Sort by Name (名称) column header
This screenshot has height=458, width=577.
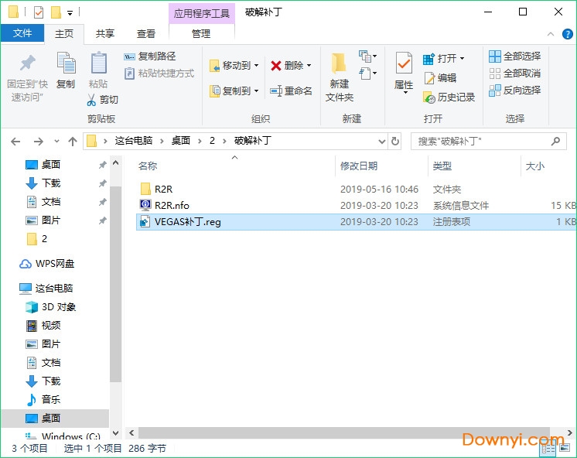pyautogui.click(x=148, y=166)
